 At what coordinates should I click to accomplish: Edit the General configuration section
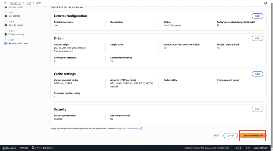(x=257, y=16)
